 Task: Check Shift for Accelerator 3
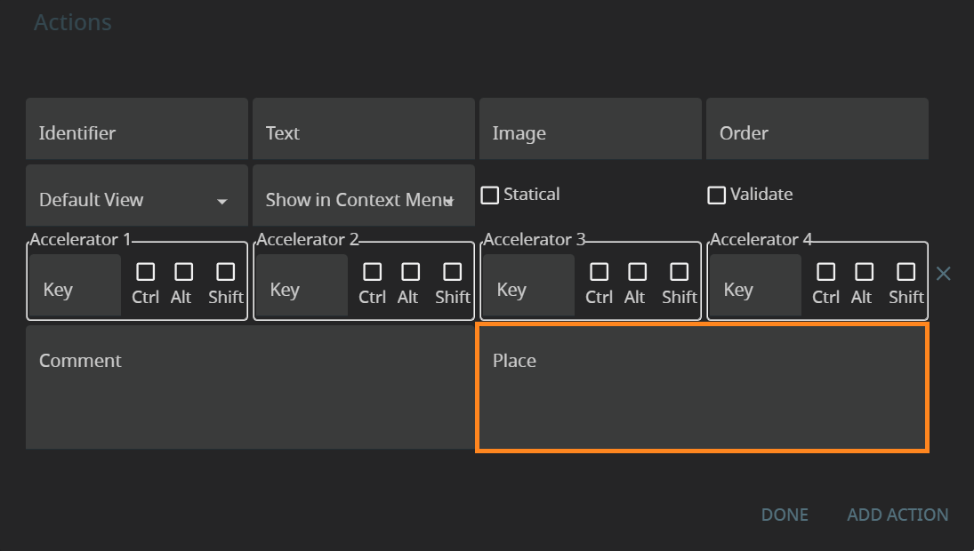point(680,272)
